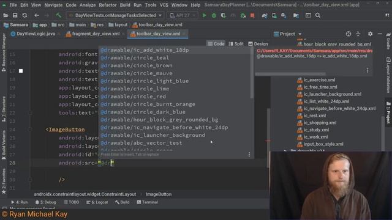Viewport: 392px width, 220px height.
Task: Click Samsara breadcrumb in navigation bar
Action: (x=16, y=25)
